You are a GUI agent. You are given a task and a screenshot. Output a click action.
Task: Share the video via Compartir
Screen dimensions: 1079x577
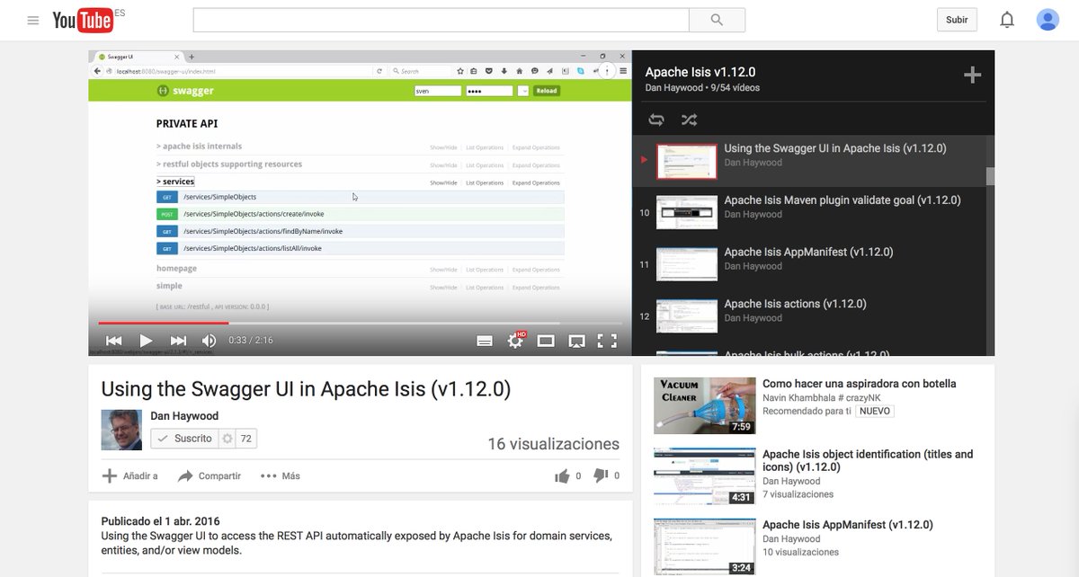tap(210, 476)
